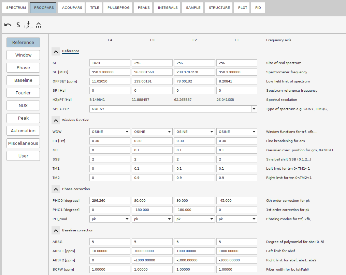Screen dimensions: 346x275
Task: Click the SI input field for F4
Action: point(110,63)
